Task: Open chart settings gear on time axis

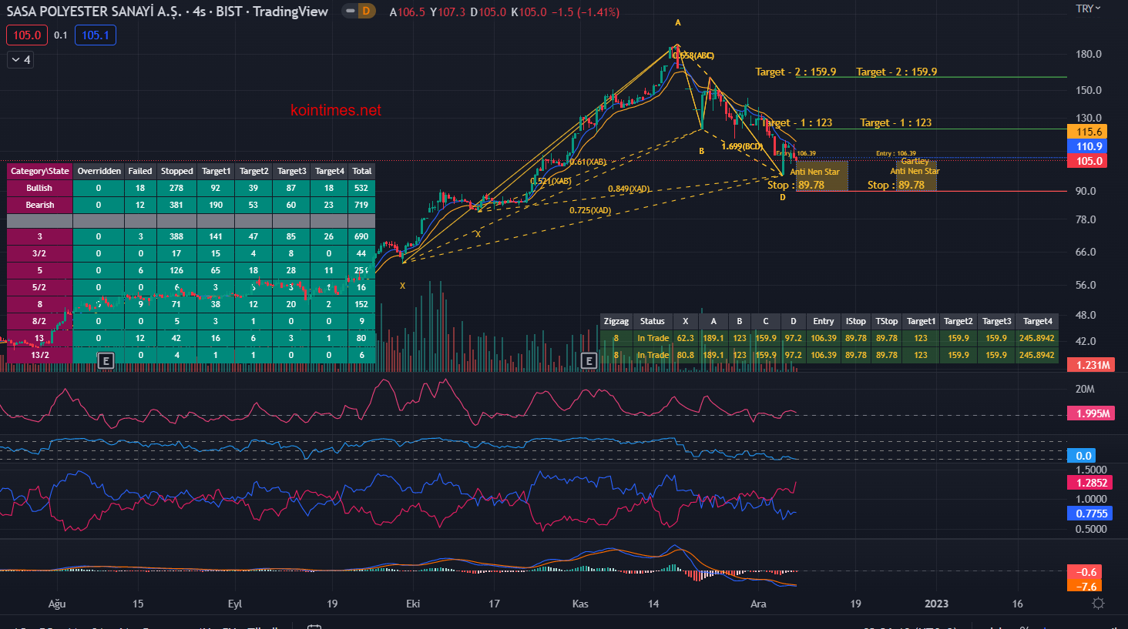Action: pos(1098,604)
